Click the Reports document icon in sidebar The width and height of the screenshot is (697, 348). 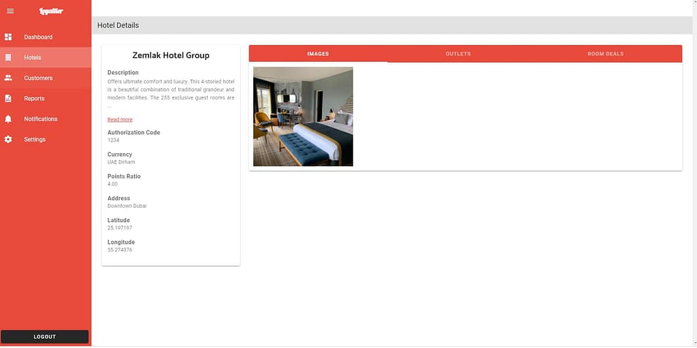(8, 98)
